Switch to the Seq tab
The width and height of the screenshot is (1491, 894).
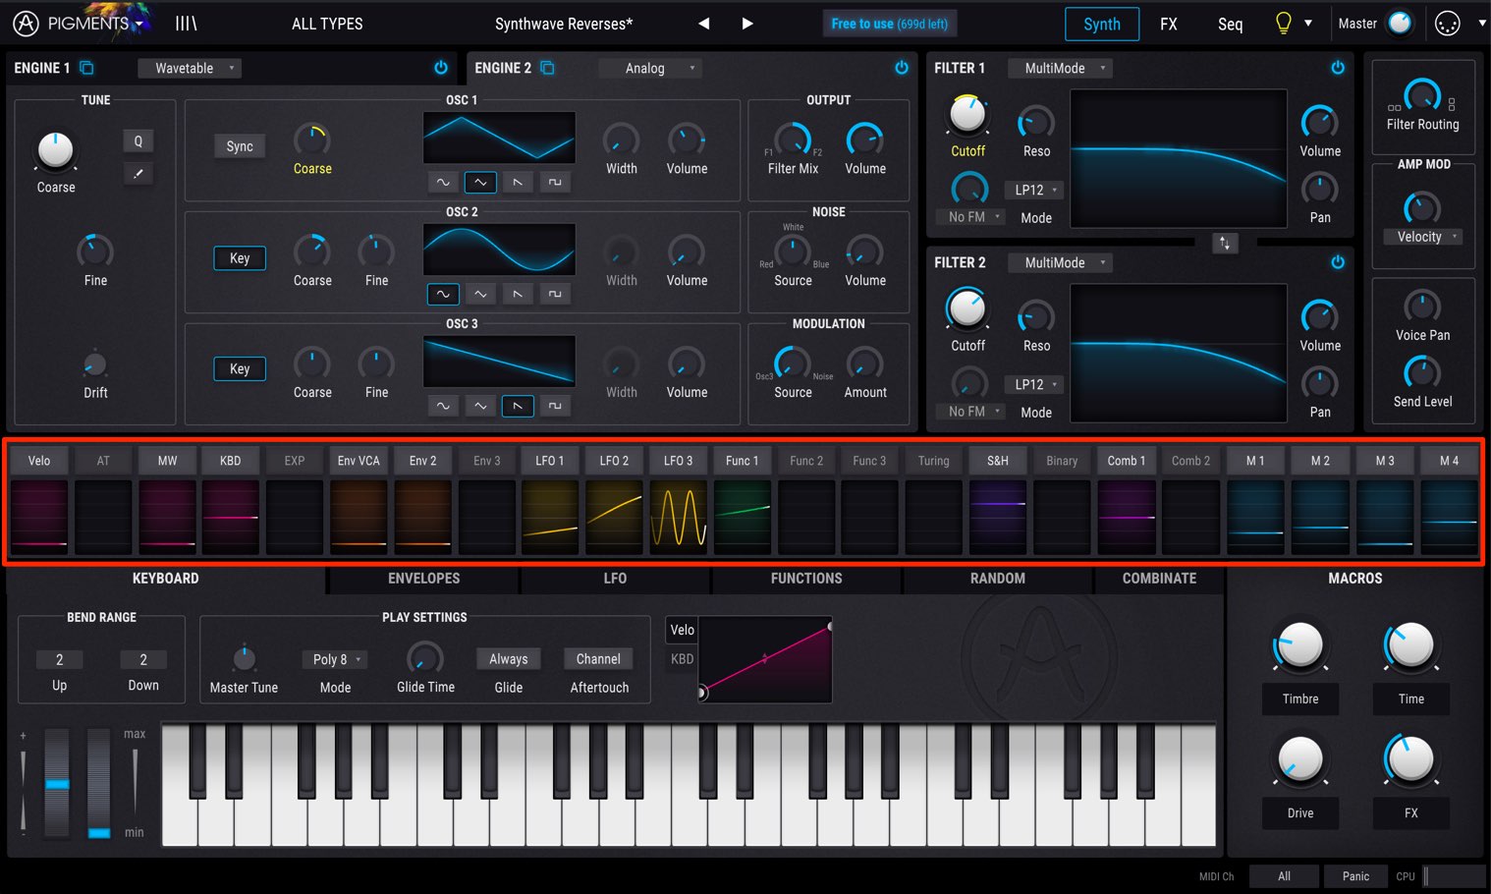[x=1231, y=24]
